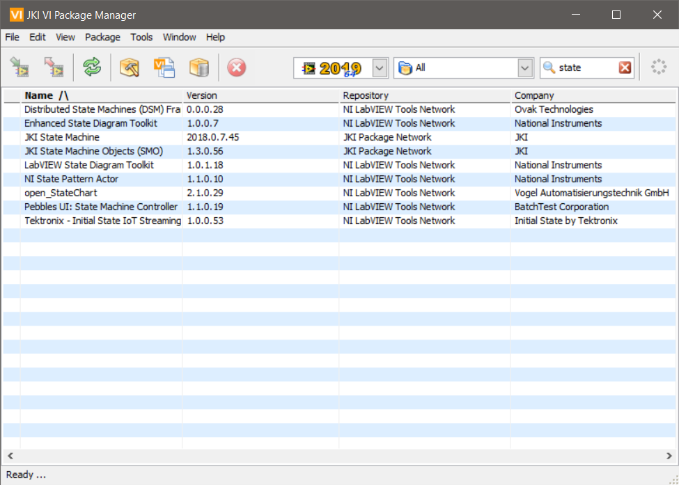Click the All repositories folder icon
The image size is (679, 485).
coord(405,68)
